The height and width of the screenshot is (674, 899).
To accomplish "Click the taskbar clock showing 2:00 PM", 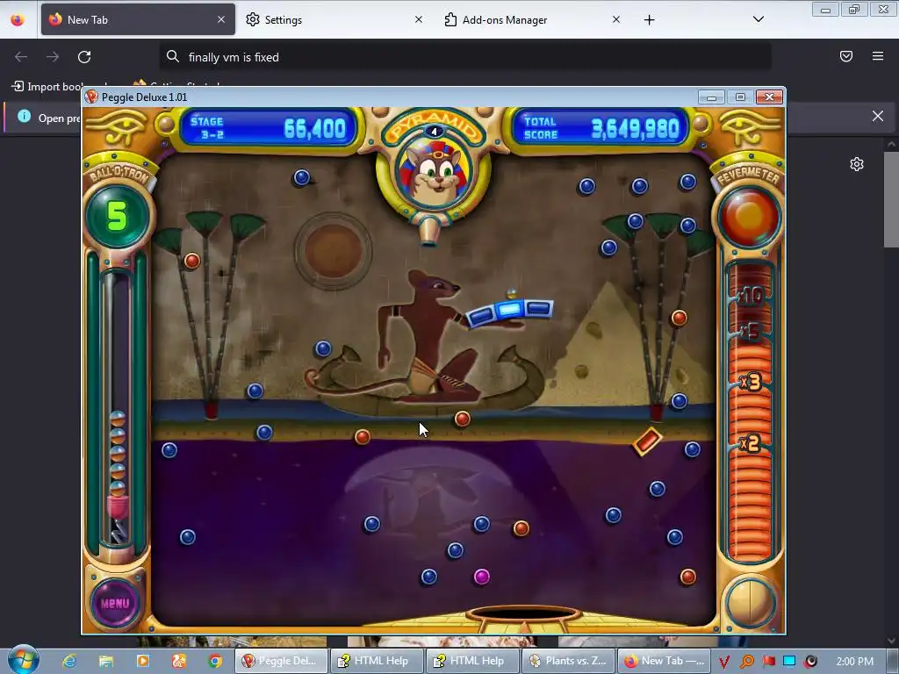I will click(x=855, y=662).
